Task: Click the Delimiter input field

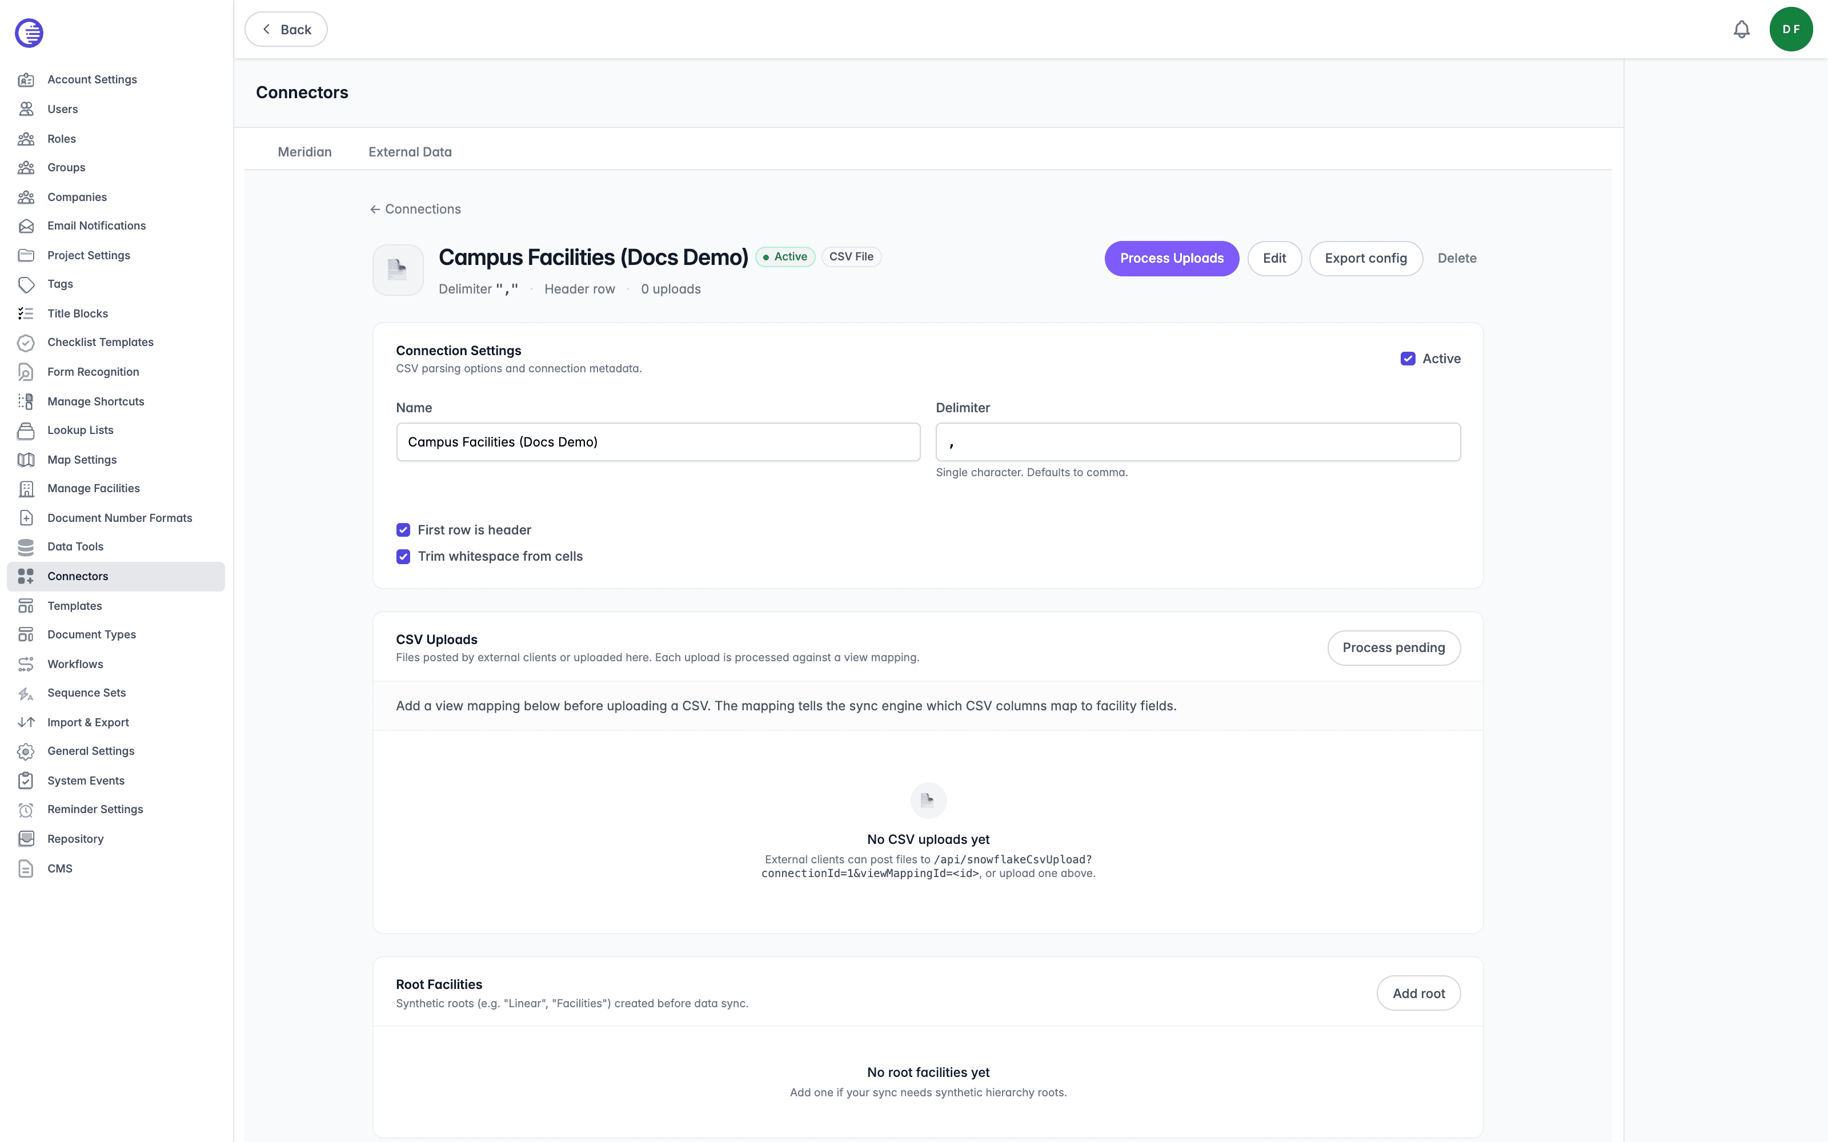Action: (1198, 442)
